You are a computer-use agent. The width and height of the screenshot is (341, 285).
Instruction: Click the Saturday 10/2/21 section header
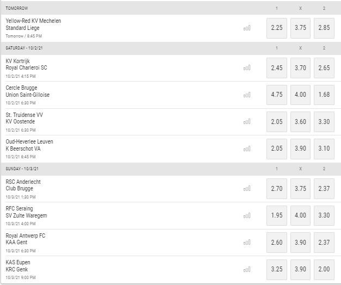pos(171,48)
